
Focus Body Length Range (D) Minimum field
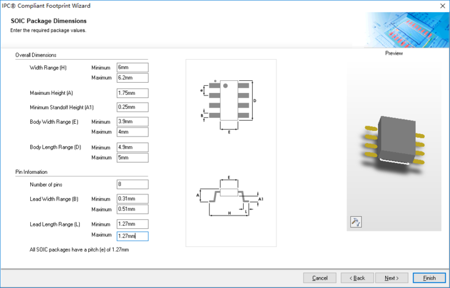click(132, 147)
